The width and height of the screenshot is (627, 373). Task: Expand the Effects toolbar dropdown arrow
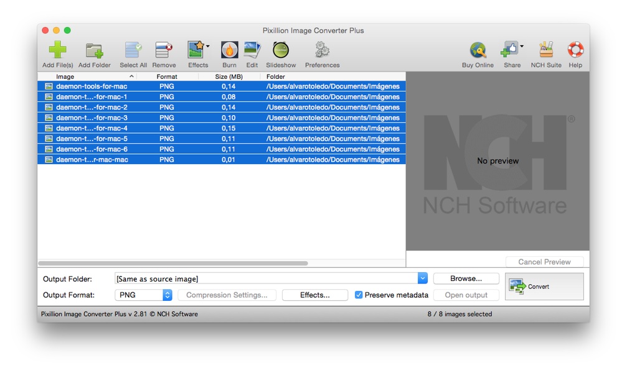(208, 47)
